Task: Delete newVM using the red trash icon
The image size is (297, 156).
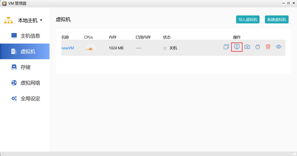Action: click(268, 47)
